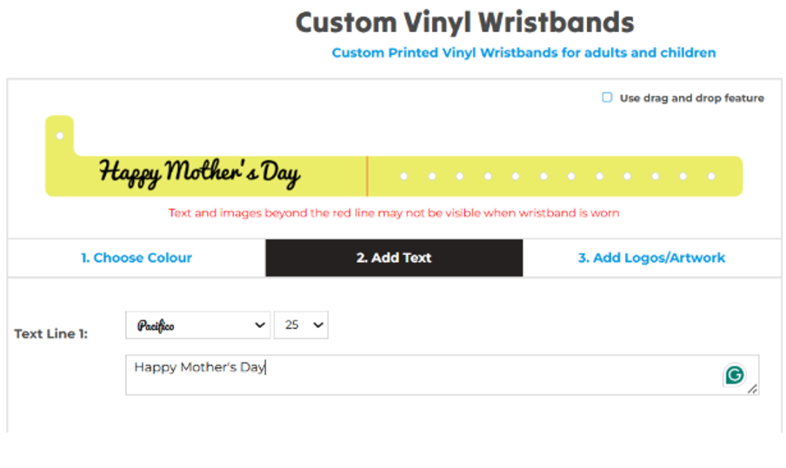Click the text box resize handle

(752, 389)
